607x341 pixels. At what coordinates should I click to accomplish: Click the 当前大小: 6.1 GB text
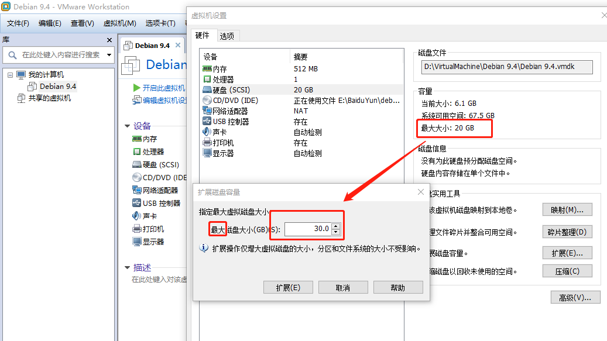449,103
